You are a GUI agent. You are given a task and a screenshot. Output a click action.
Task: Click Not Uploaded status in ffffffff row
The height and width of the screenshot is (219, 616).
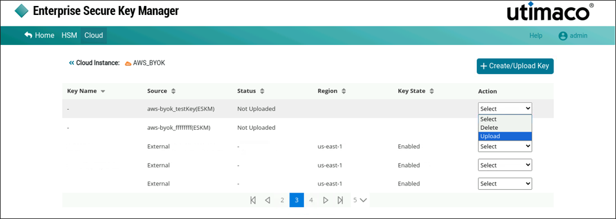click(x=256, y=127)
